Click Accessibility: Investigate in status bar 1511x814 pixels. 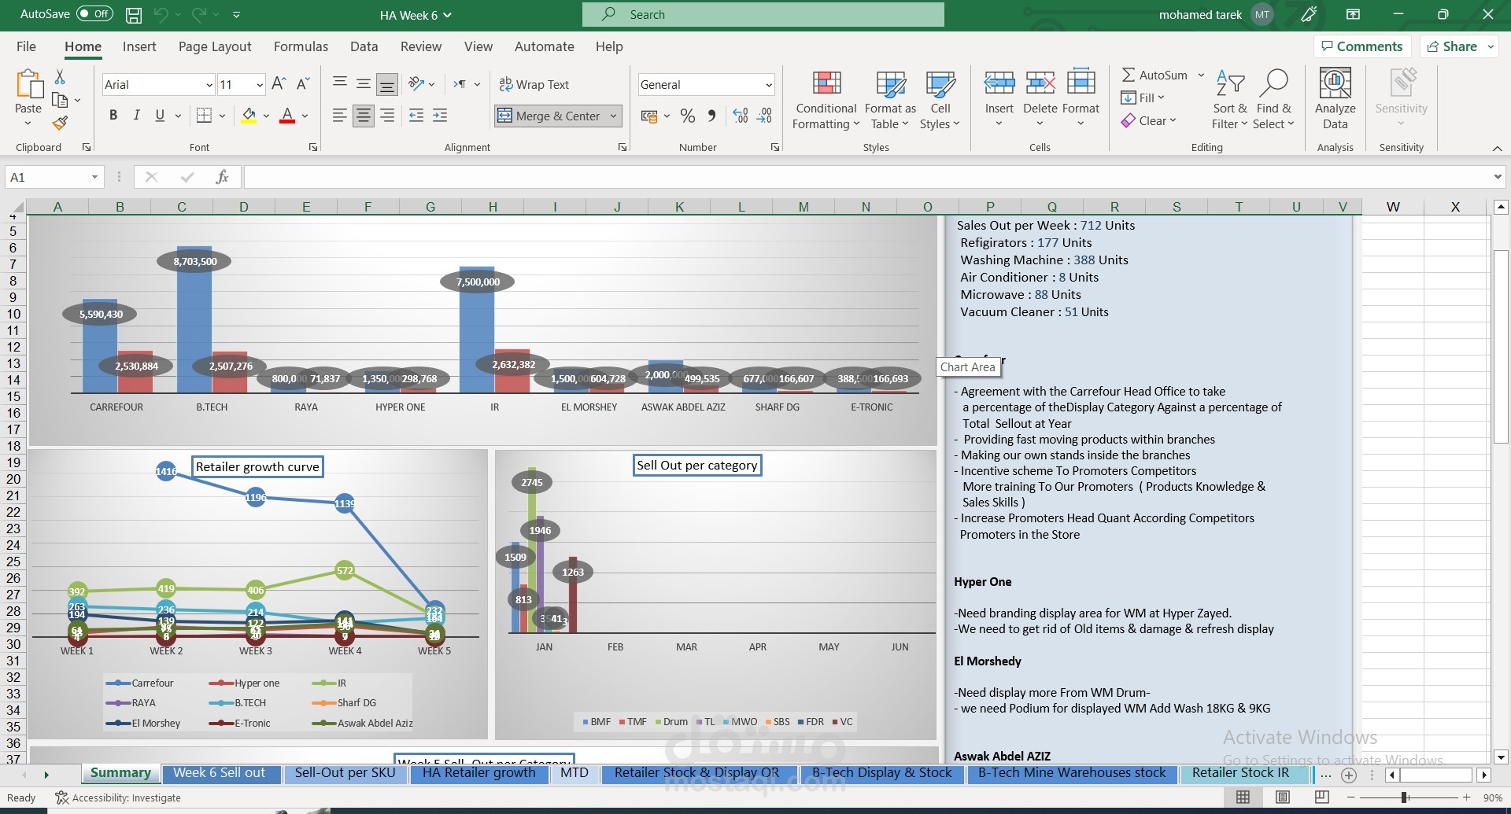coord(118,797)
